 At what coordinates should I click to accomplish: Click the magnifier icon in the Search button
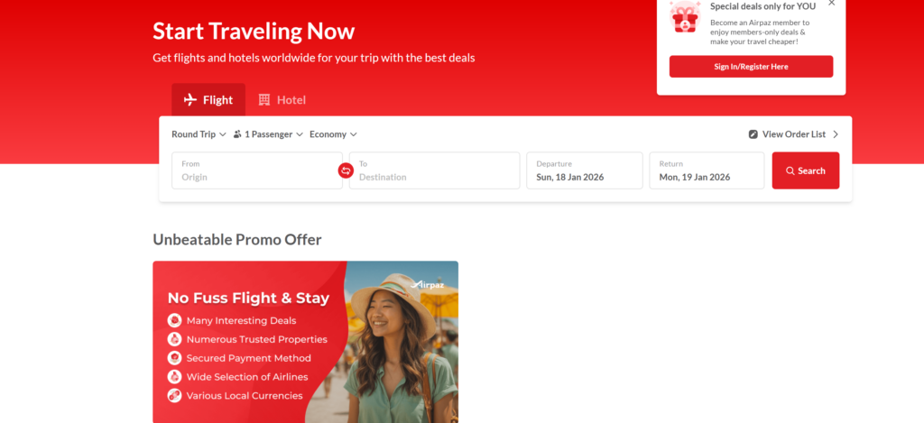coord(790,170)
